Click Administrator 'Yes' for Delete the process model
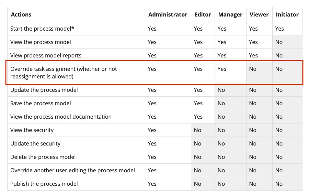Screen dimensions: 309x194 pyautogui.click(x=152, y=157)
